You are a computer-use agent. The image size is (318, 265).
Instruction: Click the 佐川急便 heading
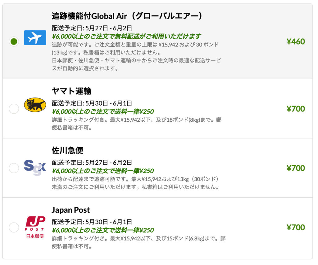[x=67, y=150]
